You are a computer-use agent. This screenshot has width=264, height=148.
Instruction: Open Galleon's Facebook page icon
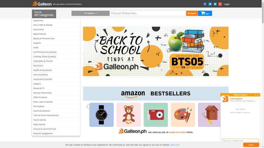205,4
